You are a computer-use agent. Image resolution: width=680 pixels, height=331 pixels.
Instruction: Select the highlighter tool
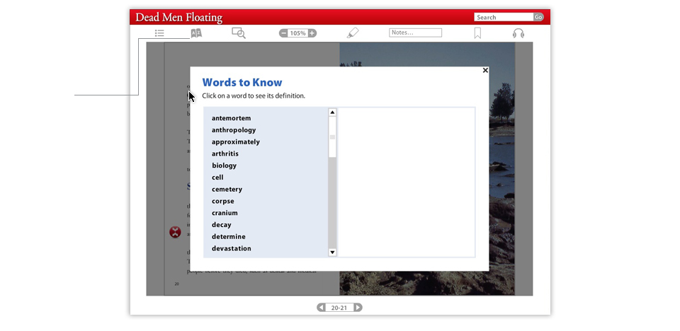pos(353,33)
